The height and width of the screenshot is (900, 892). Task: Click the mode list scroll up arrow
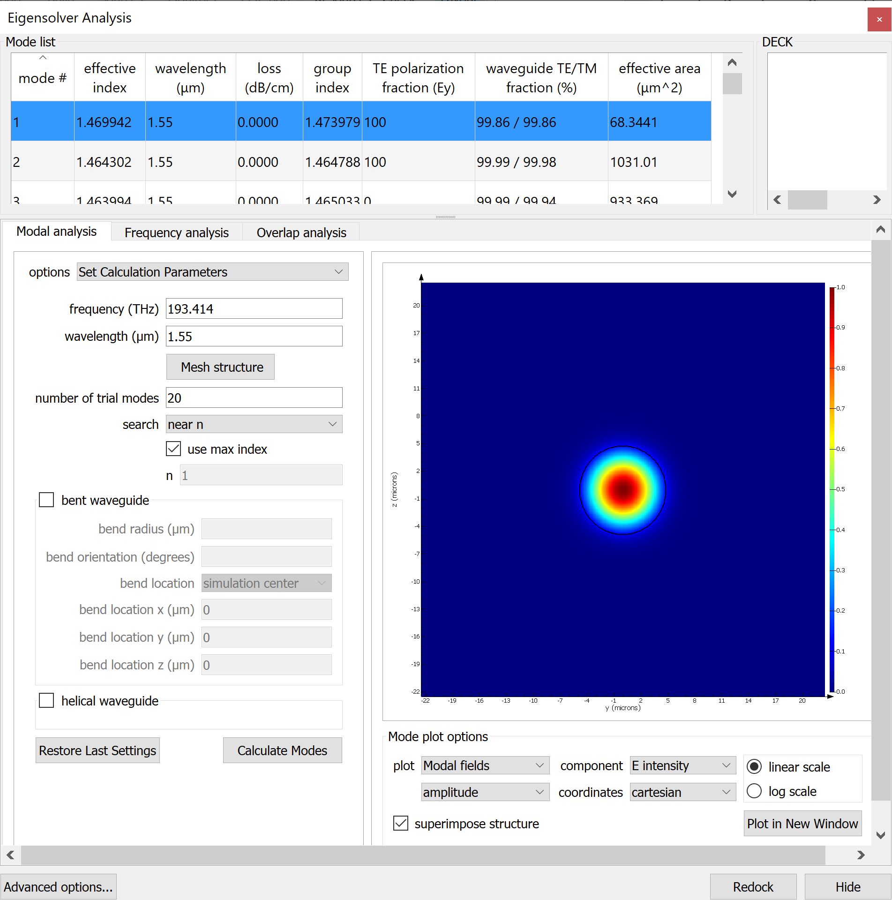[732, 62]
